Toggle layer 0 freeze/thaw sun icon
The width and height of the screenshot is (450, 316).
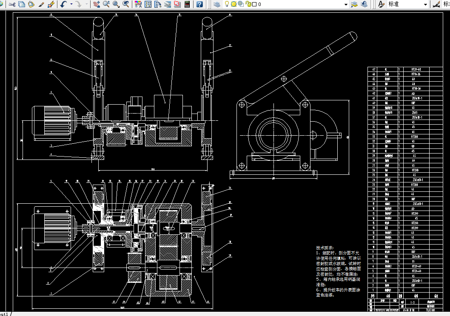[x=234, y=4]
